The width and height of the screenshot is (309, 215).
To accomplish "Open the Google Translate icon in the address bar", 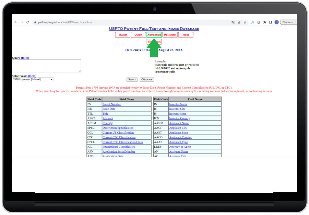I will point(233,22).
